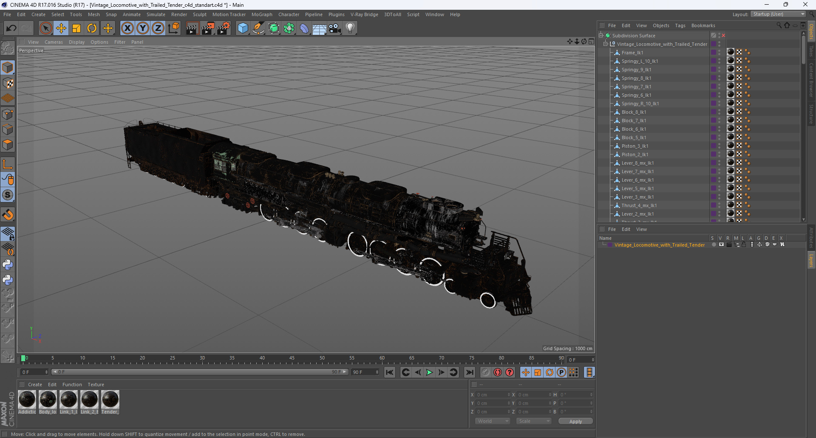Open the spline Pen tool
Image resolution: width=816 pixels, height=438 pixels.
pos(258,28)
